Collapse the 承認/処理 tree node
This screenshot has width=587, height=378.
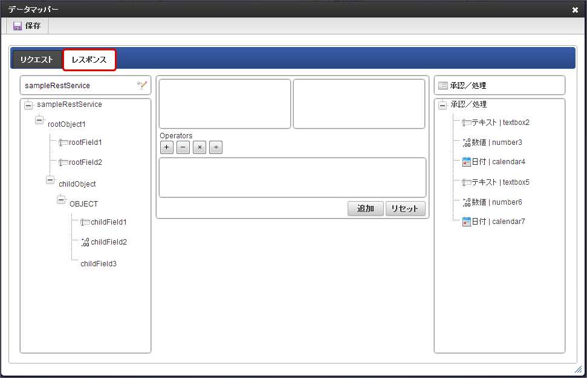point(443,106)
